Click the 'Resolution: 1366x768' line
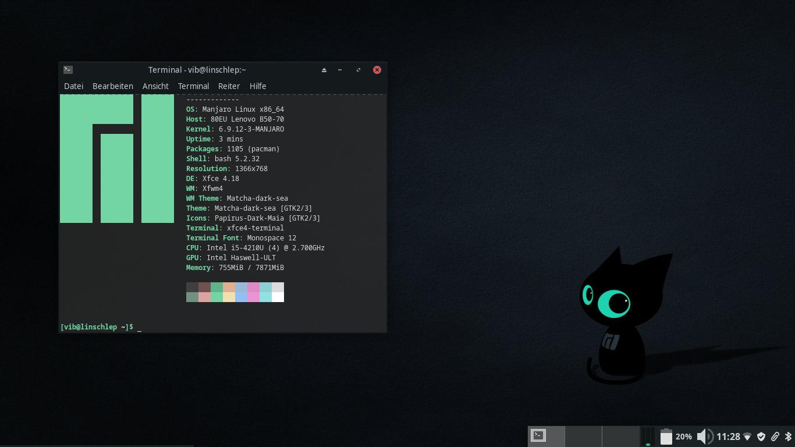 (227, 169)
